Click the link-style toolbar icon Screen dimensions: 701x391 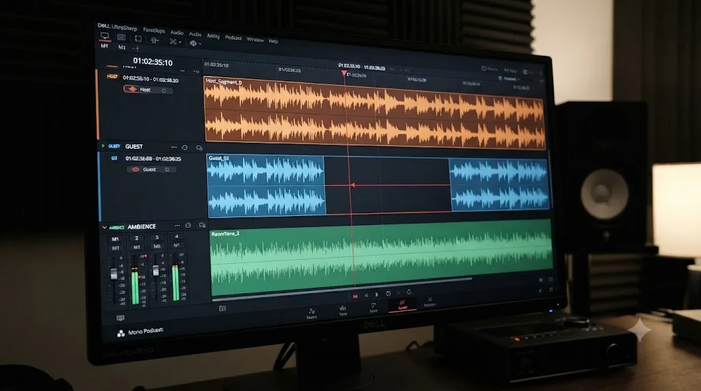pos(173,42)
